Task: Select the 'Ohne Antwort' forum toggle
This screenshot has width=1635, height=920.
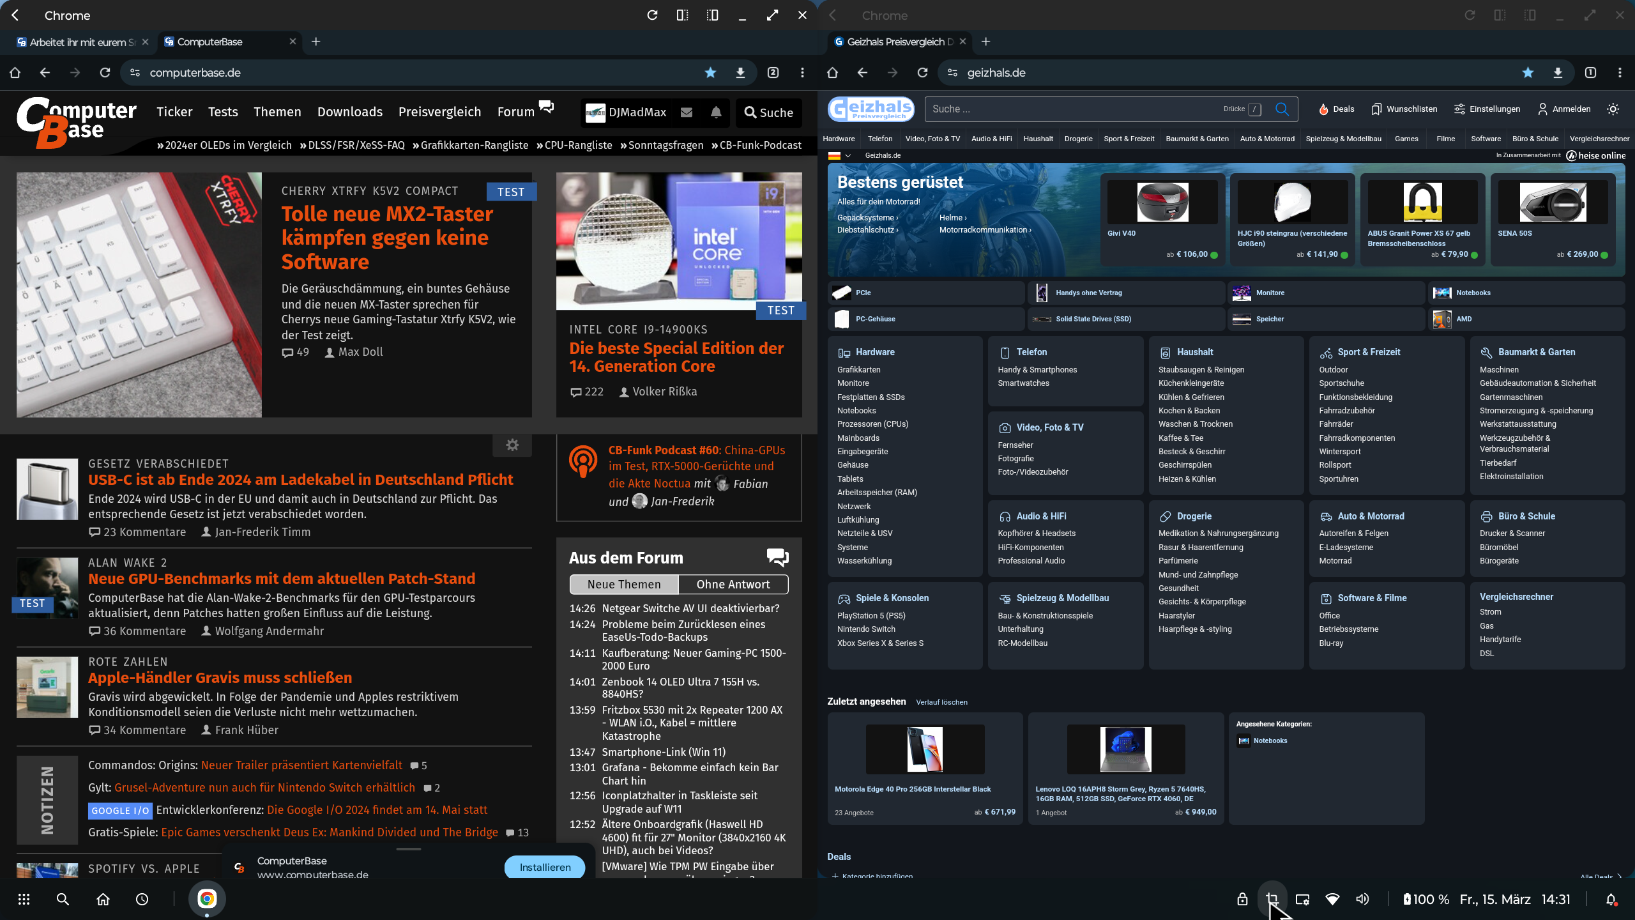Action: coord(733,584)
